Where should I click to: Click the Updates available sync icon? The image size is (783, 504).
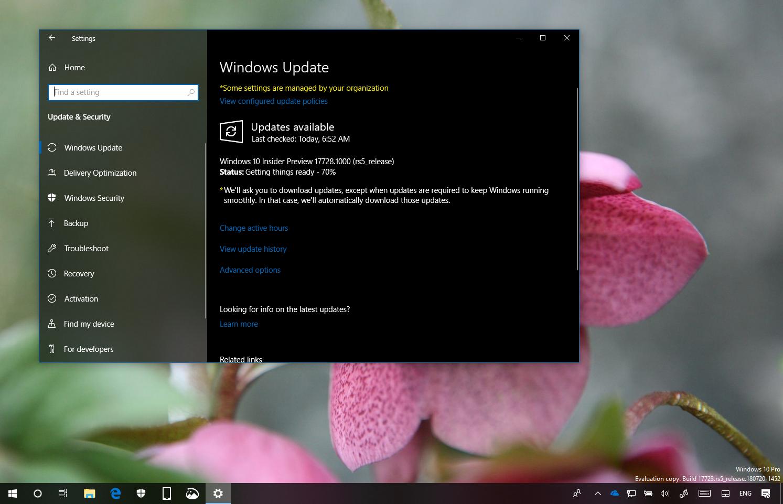pyautogui.click(x=231, y=132)
